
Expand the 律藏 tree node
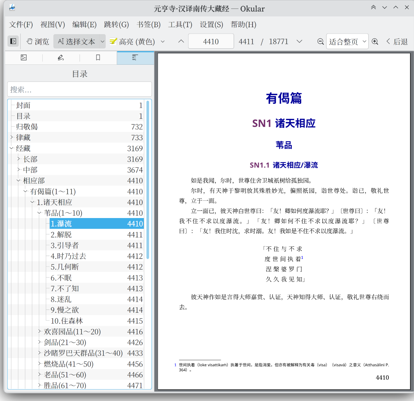tap(11, 137)
